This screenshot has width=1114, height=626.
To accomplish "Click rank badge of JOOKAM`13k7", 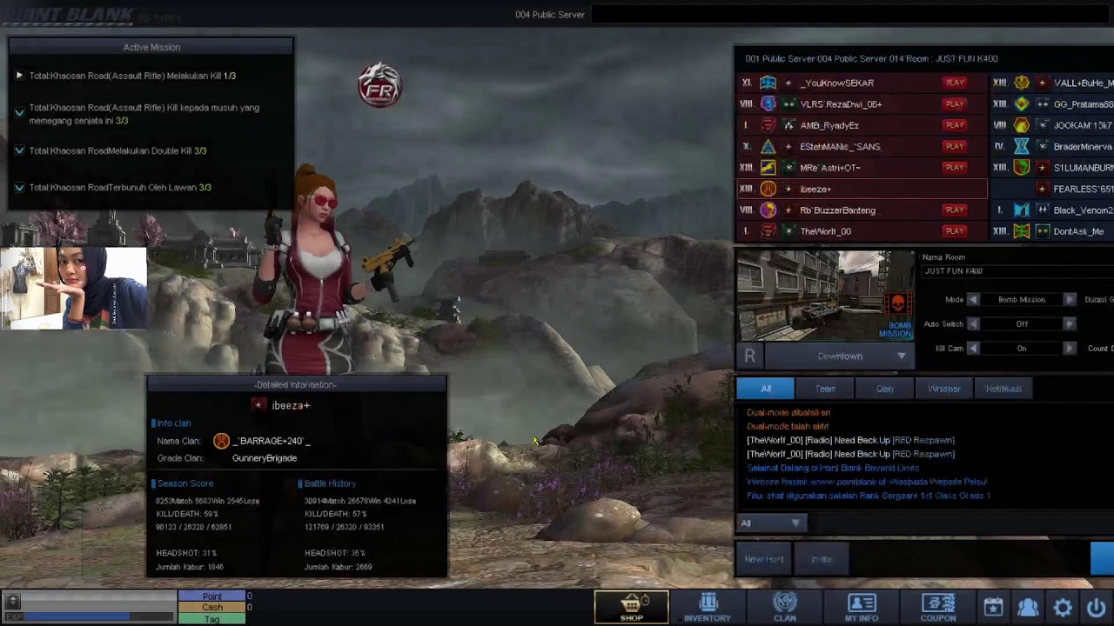I will pos(1022,125).
